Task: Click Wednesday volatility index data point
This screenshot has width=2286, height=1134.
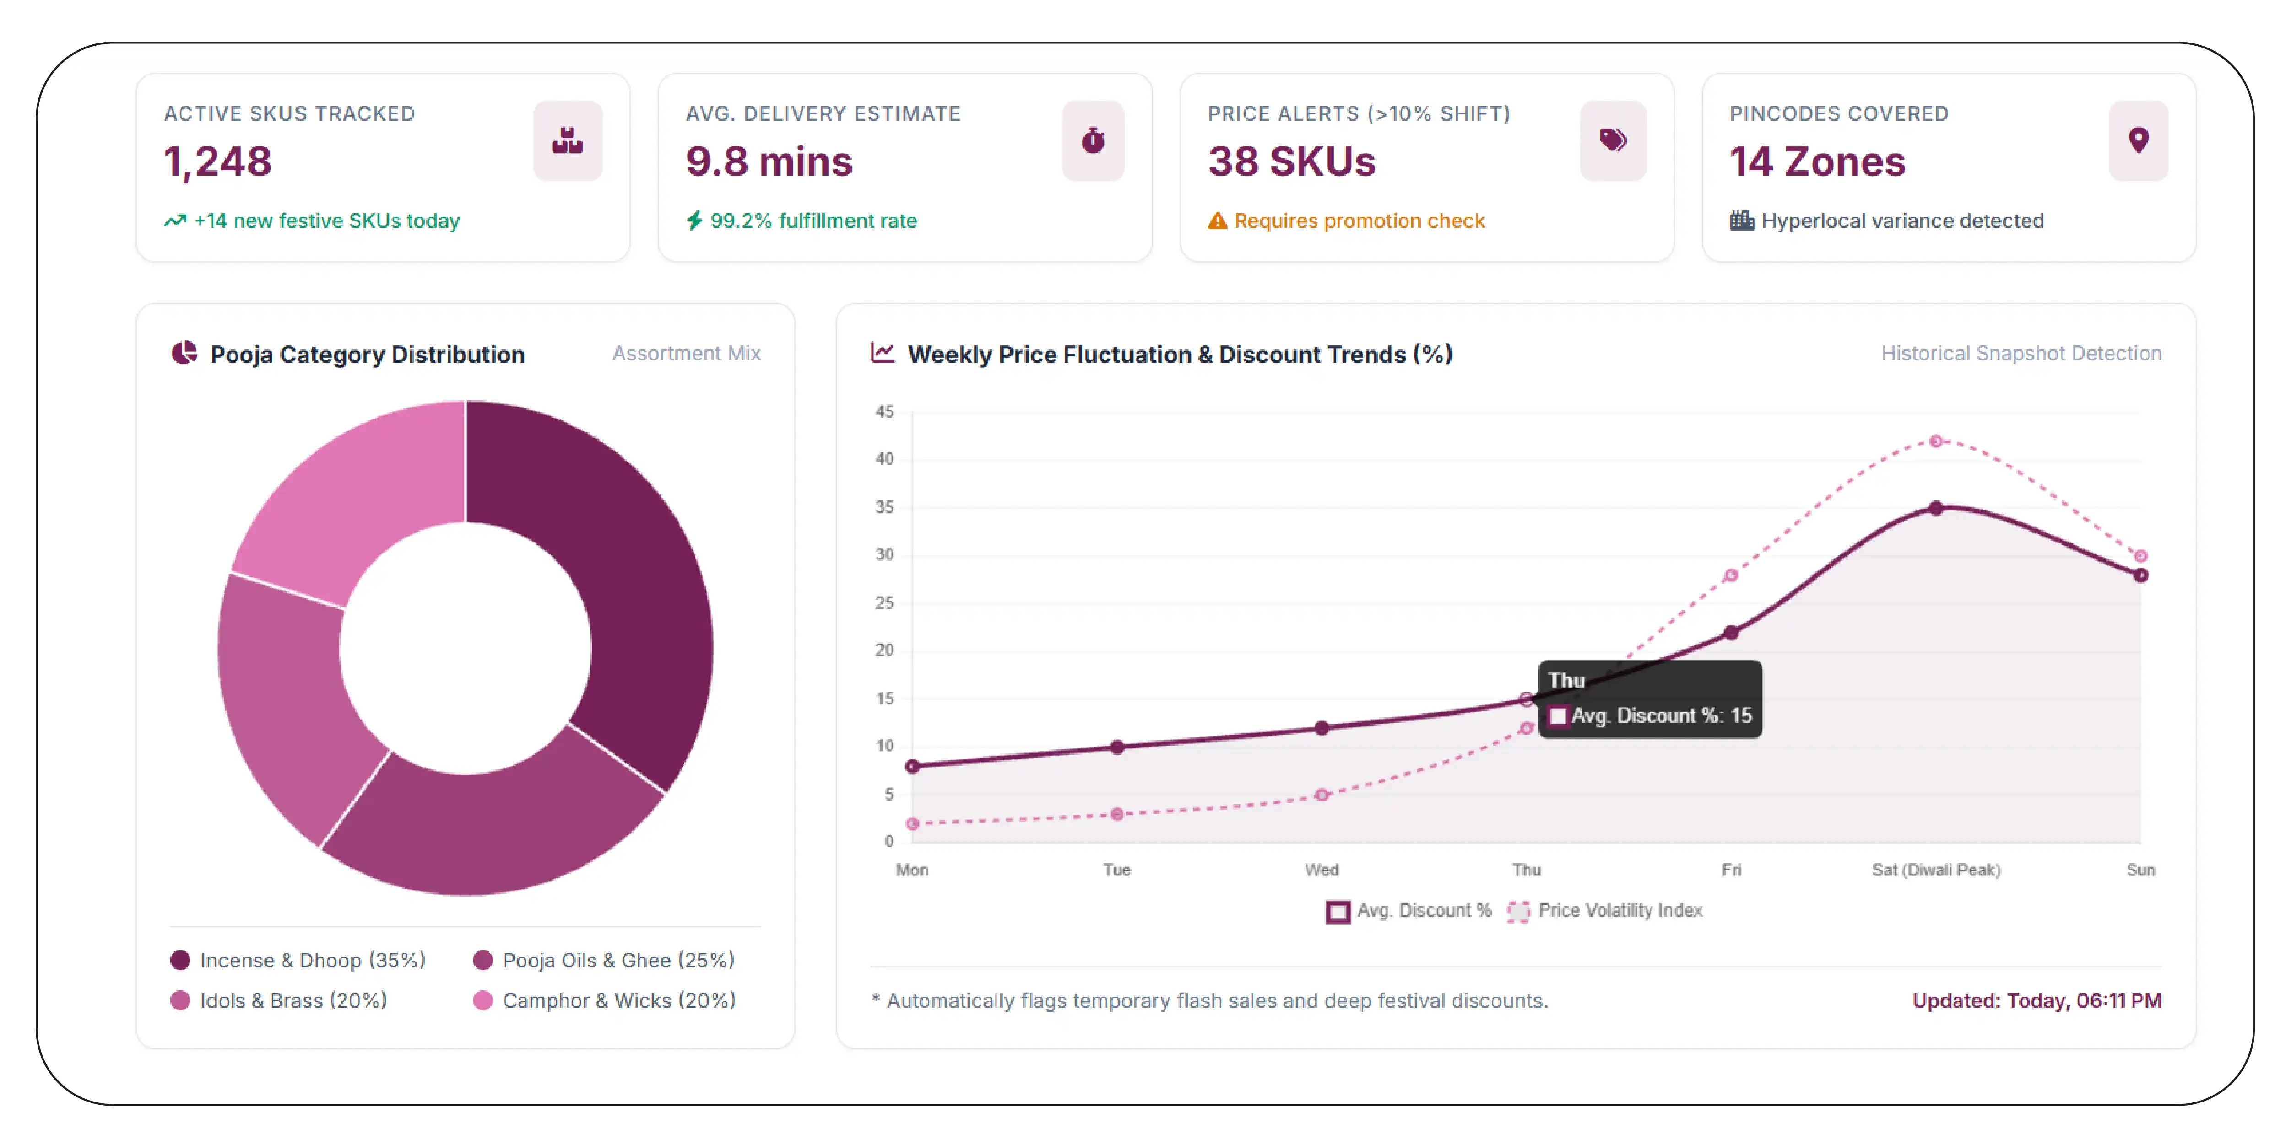Action: (x=1322, y=795)
